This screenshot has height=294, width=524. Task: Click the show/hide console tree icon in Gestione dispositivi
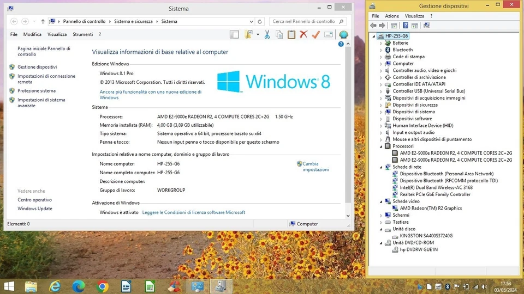click(x=394, y=26)
